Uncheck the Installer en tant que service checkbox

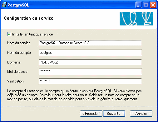point(9,34)
